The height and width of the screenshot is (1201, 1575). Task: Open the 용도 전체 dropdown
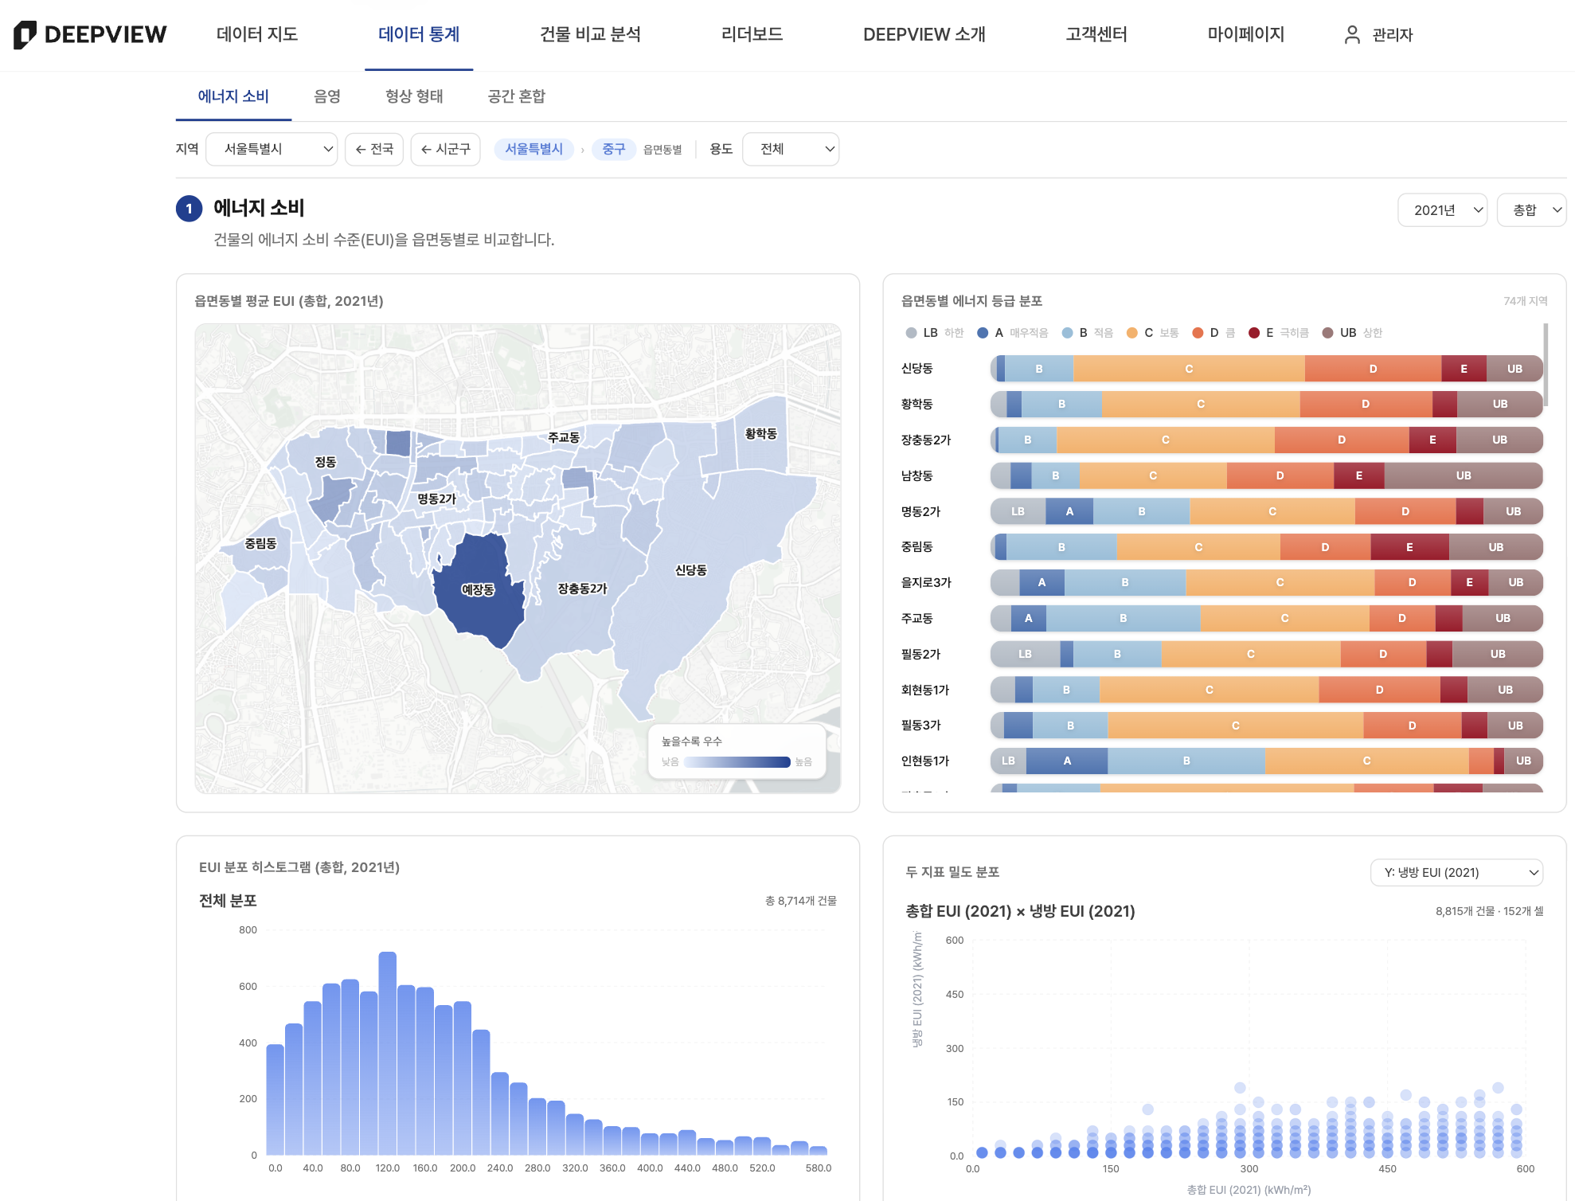pos(790,149)
